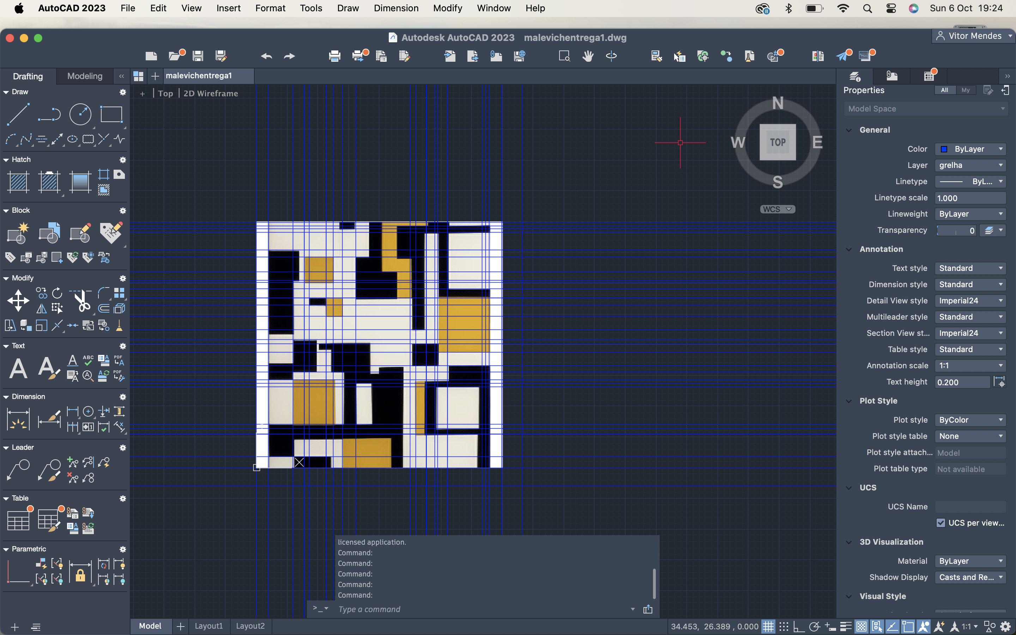The width and height of the screenshot is (1016, 635).
Task: Select the Rectangle draw tool
Action: [x=111, y=114]
